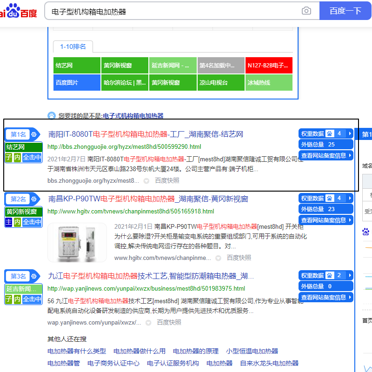Click paw icon in first result 权重数据
This screenshot has height=372, width=372.
(330, 133)
